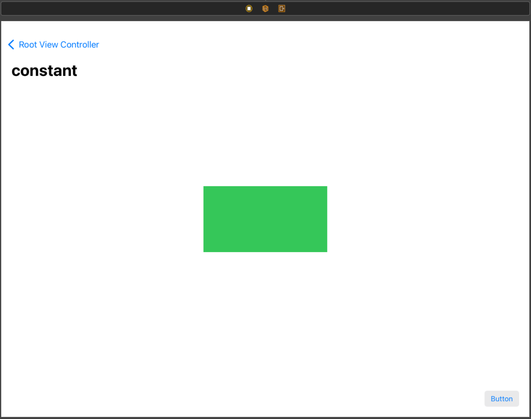Screen dimensions: 531x419
Task: Select the green rectangle view
Action: (x=265, y=219)
